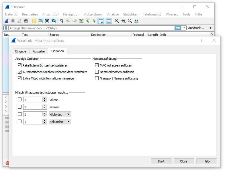The image size is (225, 172).
Task: Click the restart capture icon in toolbar
Action: (19, 21)
